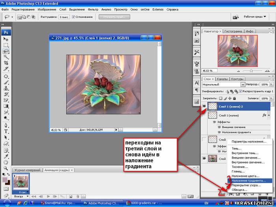Image resolution: width=276 pixels, height=207 pixels.
Task: Choose Внешнее свечение... menu item
Action: coord(250,158)
